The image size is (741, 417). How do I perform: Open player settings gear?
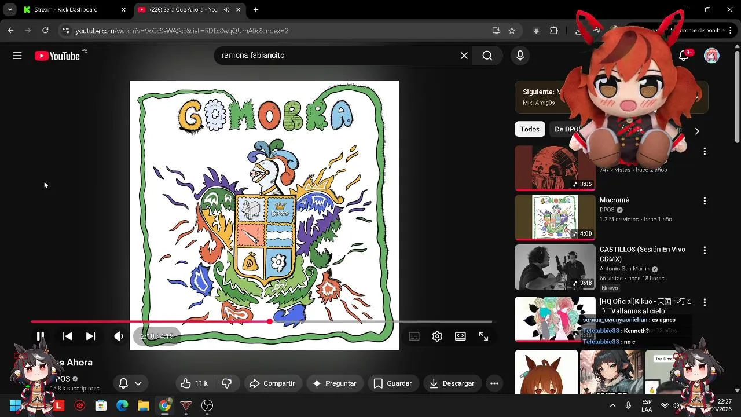click(x=437, y=336)
